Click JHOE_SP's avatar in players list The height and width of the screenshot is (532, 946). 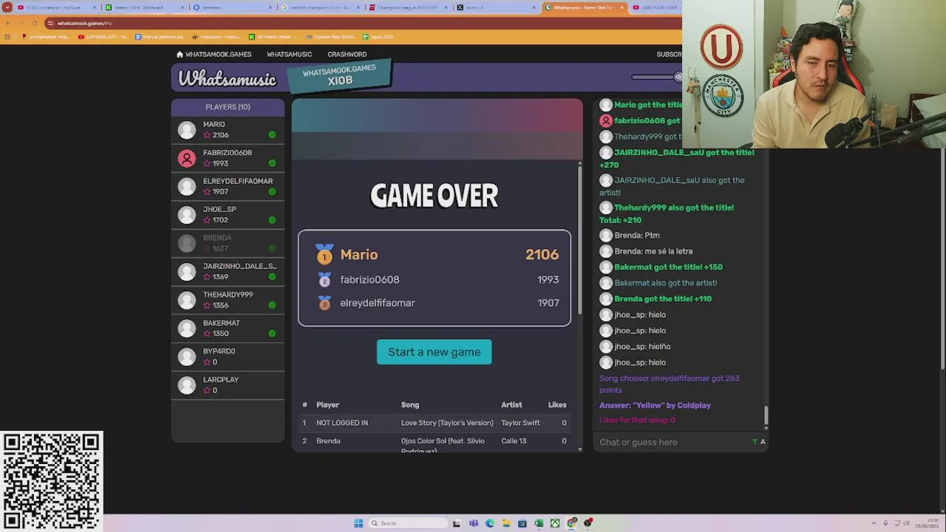click(187, 215)
